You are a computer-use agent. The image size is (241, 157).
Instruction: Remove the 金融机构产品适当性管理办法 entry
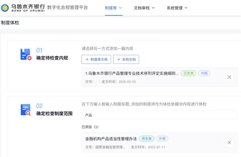pos(229,142)
